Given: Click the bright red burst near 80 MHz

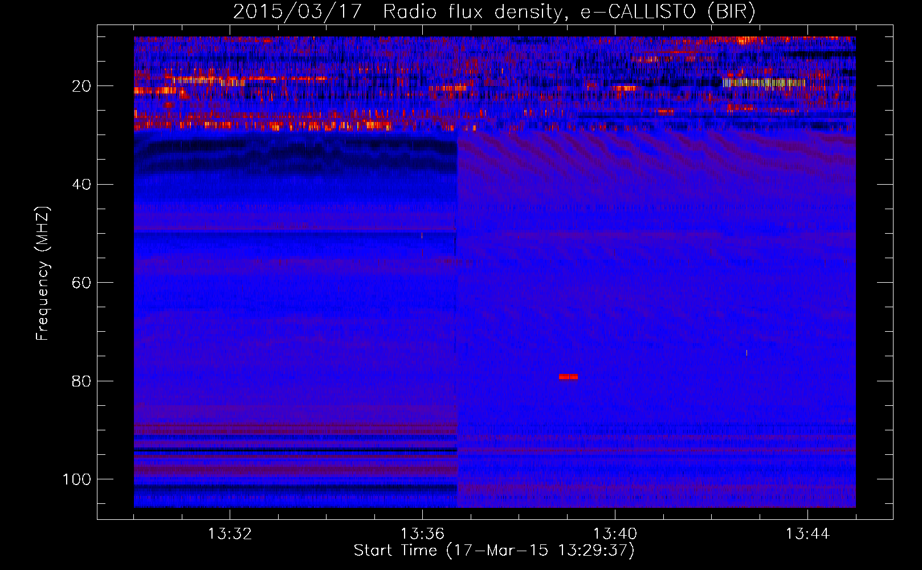Looking at the screenshot, I should click(x=568, y=377).
